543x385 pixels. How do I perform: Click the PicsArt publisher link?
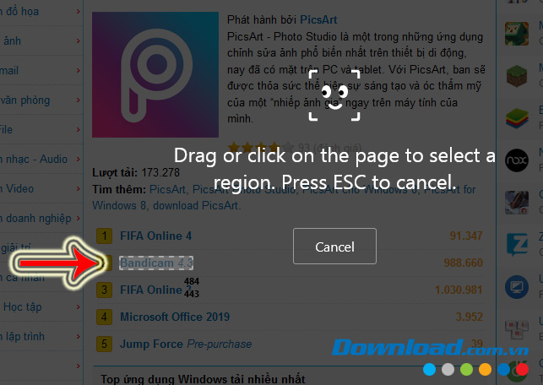click(318, 19)
